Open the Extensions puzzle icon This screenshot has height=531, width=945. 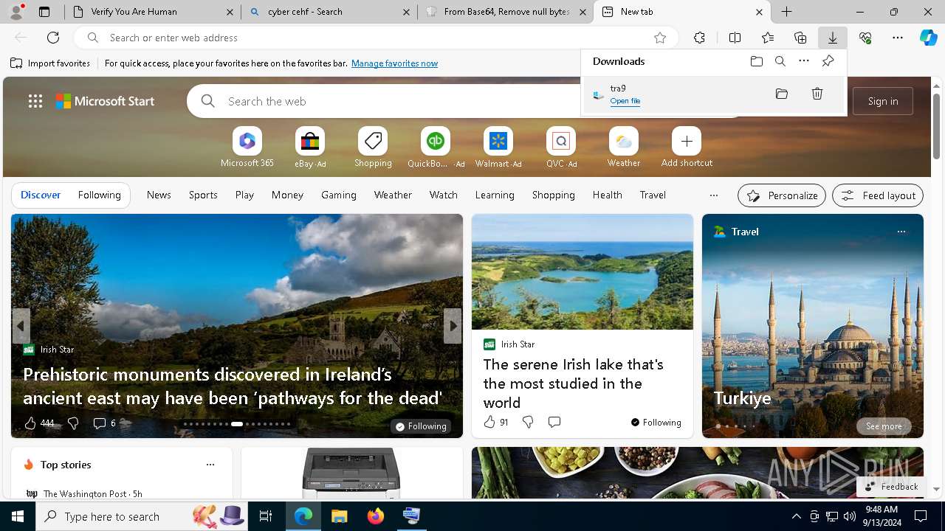point(699,38)
